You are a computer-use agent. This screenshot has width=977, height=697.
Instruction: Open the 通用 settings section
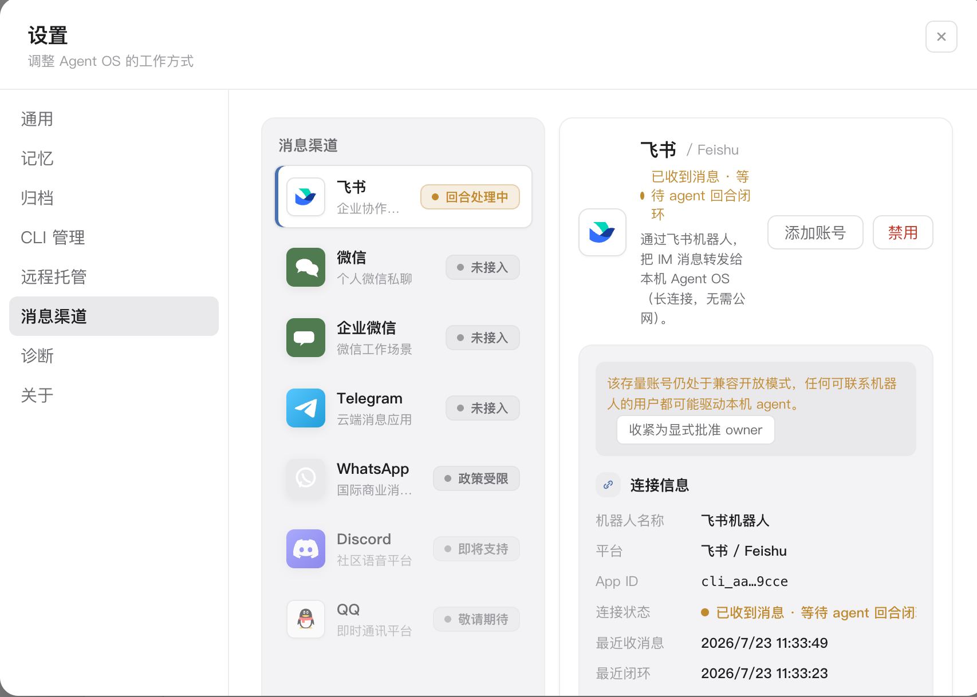114,119
